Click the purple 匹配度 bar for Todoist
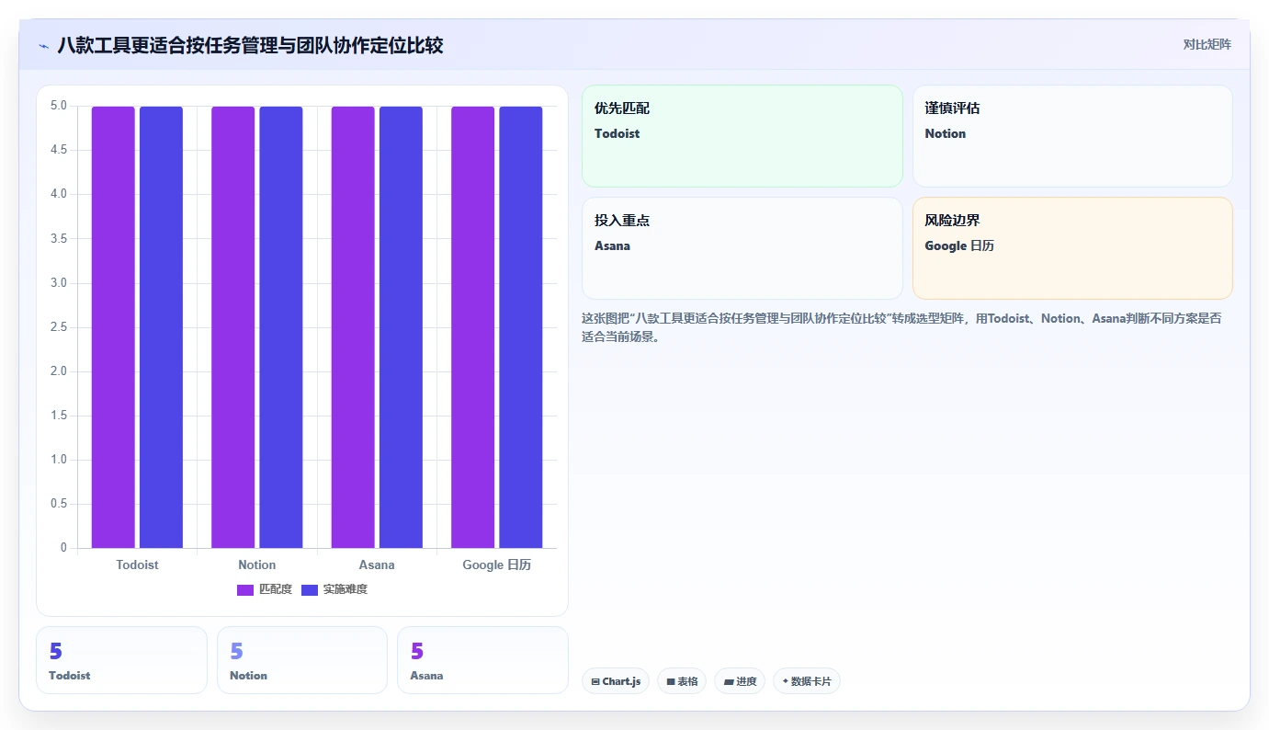The height and width of the screenshot is (730, 1269). (x=113, y=327)
